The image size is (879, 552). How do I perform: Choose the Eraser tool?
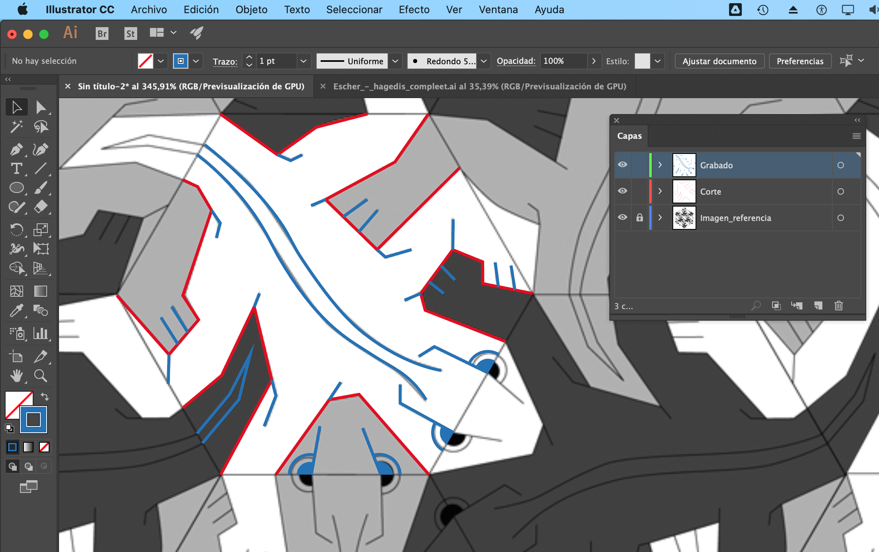point(41,207)
